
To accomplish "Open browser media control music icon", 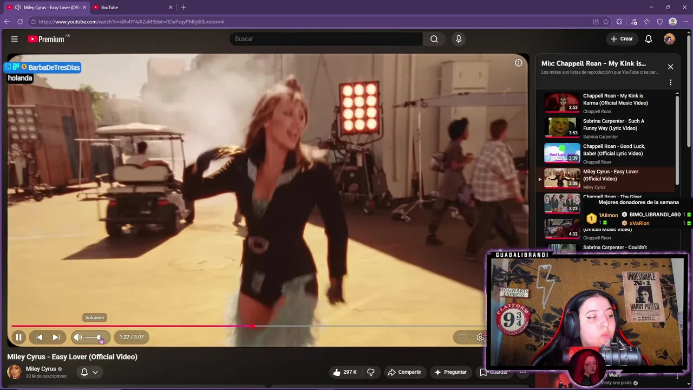I will coord(634,22).
